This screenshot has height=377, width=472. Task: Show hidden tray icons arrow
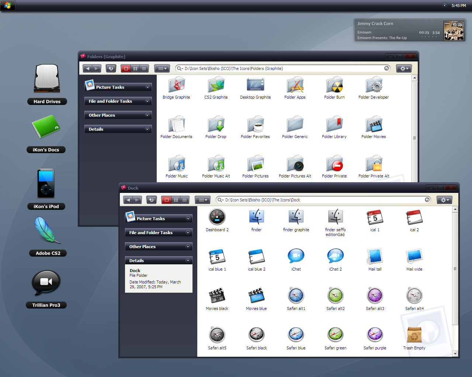445,5
